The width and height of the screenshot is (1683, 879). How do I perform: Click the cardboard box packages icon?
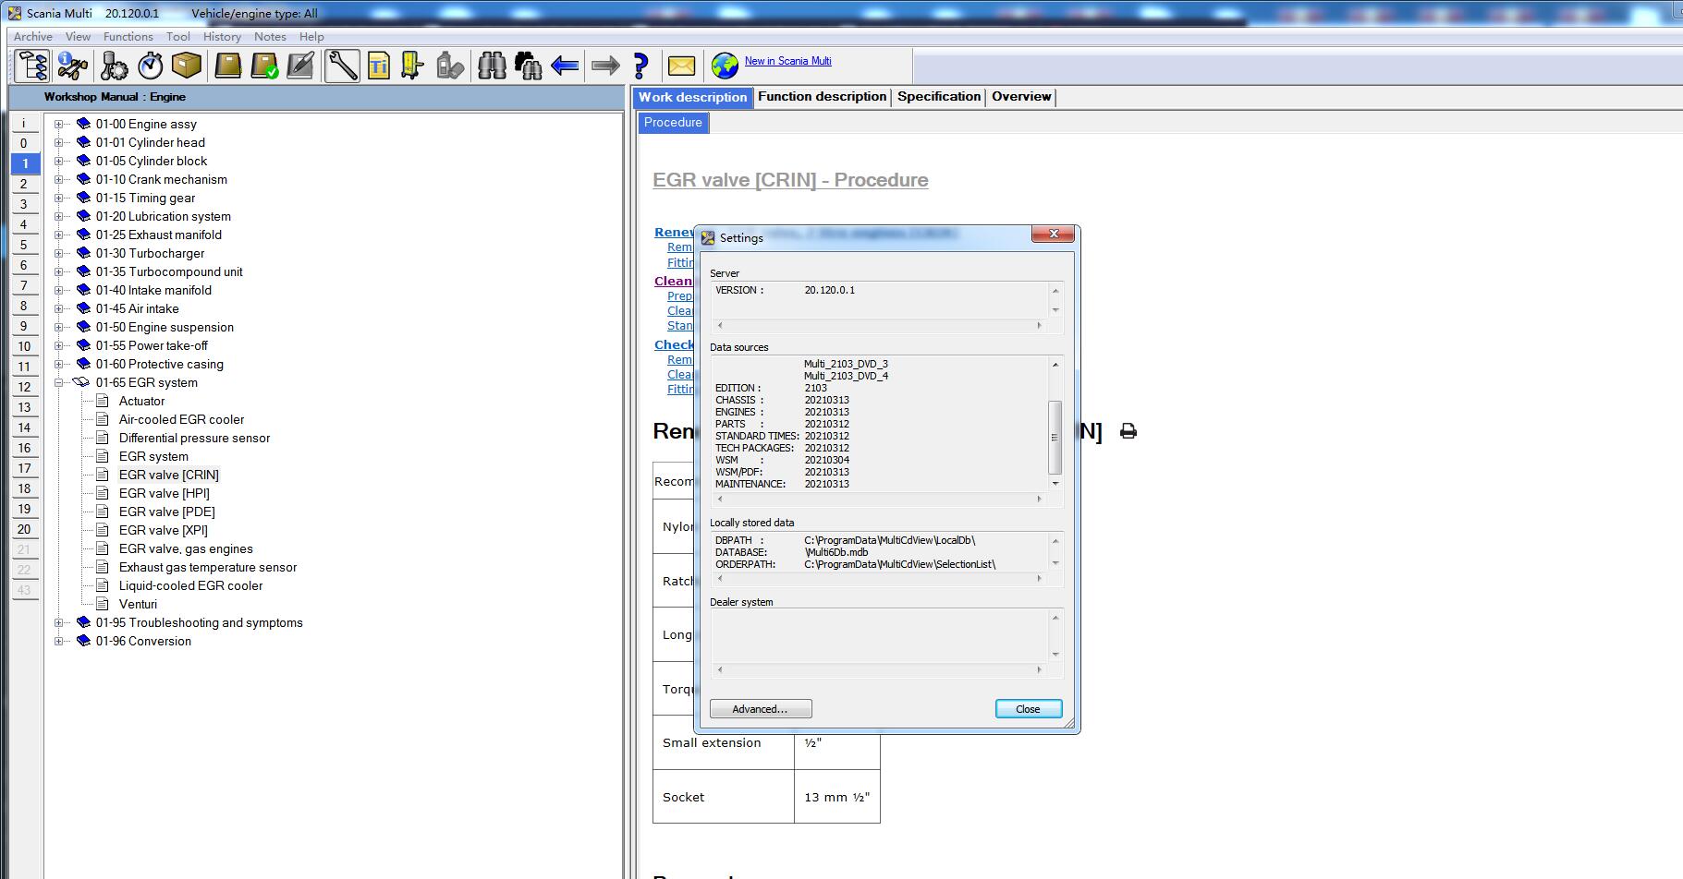pyautogui.click(x=188, y=66)
